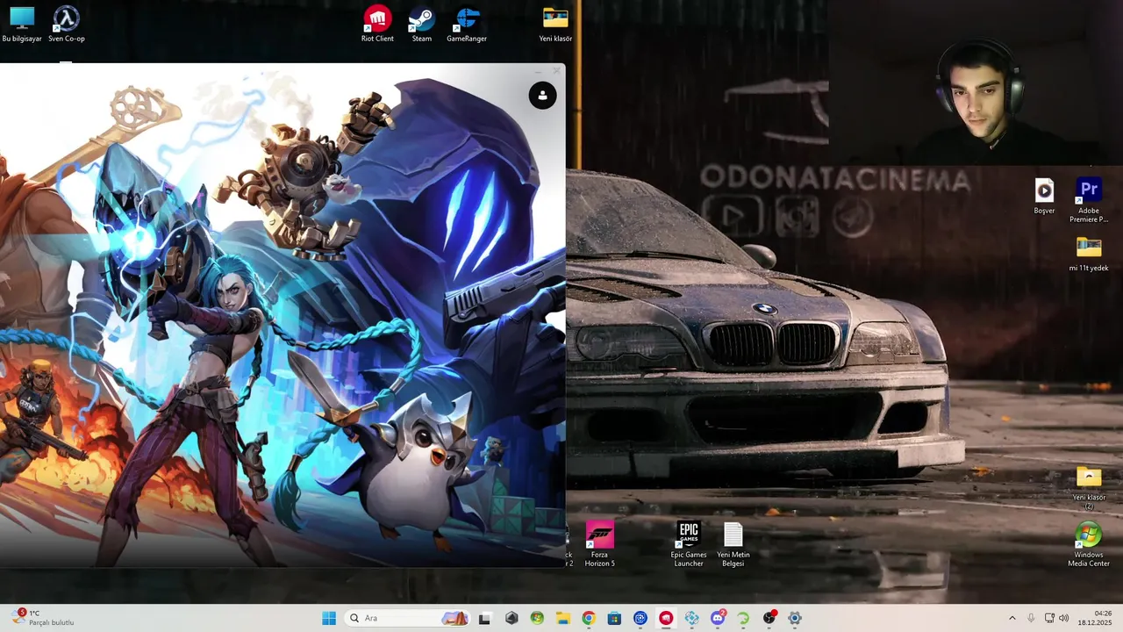Switch to Riot Client taskbar button

point(666,618)
